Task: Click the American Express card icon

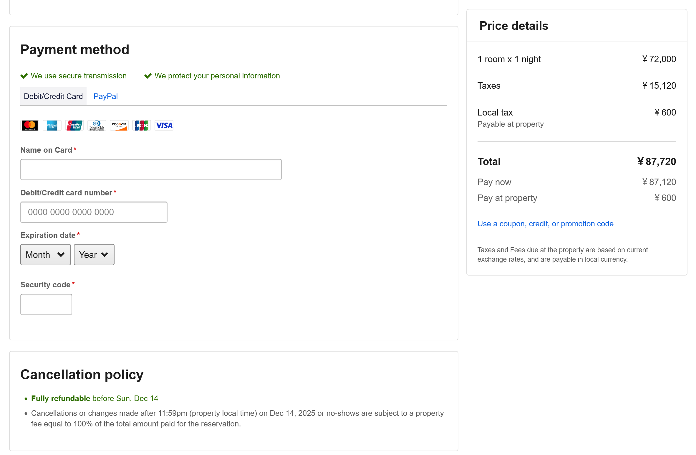Action: click(x=52, y=126)
